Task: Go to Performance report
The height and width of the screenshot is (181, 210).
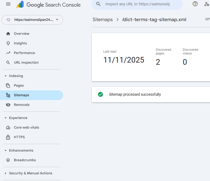Action: tap(24, 53)
